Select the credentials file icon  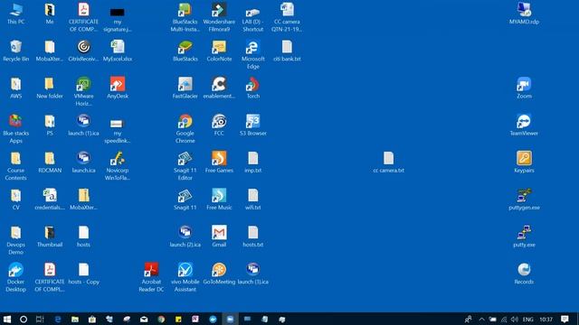[50, 200]
